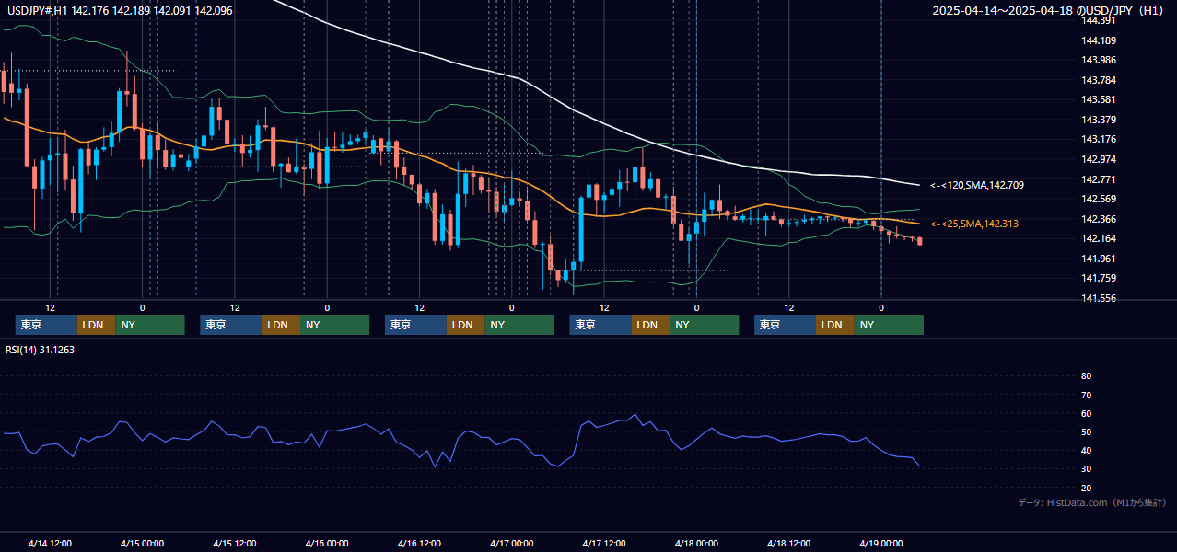The width and height of the screenshot is (1177, 552).
Task: Click time axis label 4/15 12:00
Action: coord(235,543)
